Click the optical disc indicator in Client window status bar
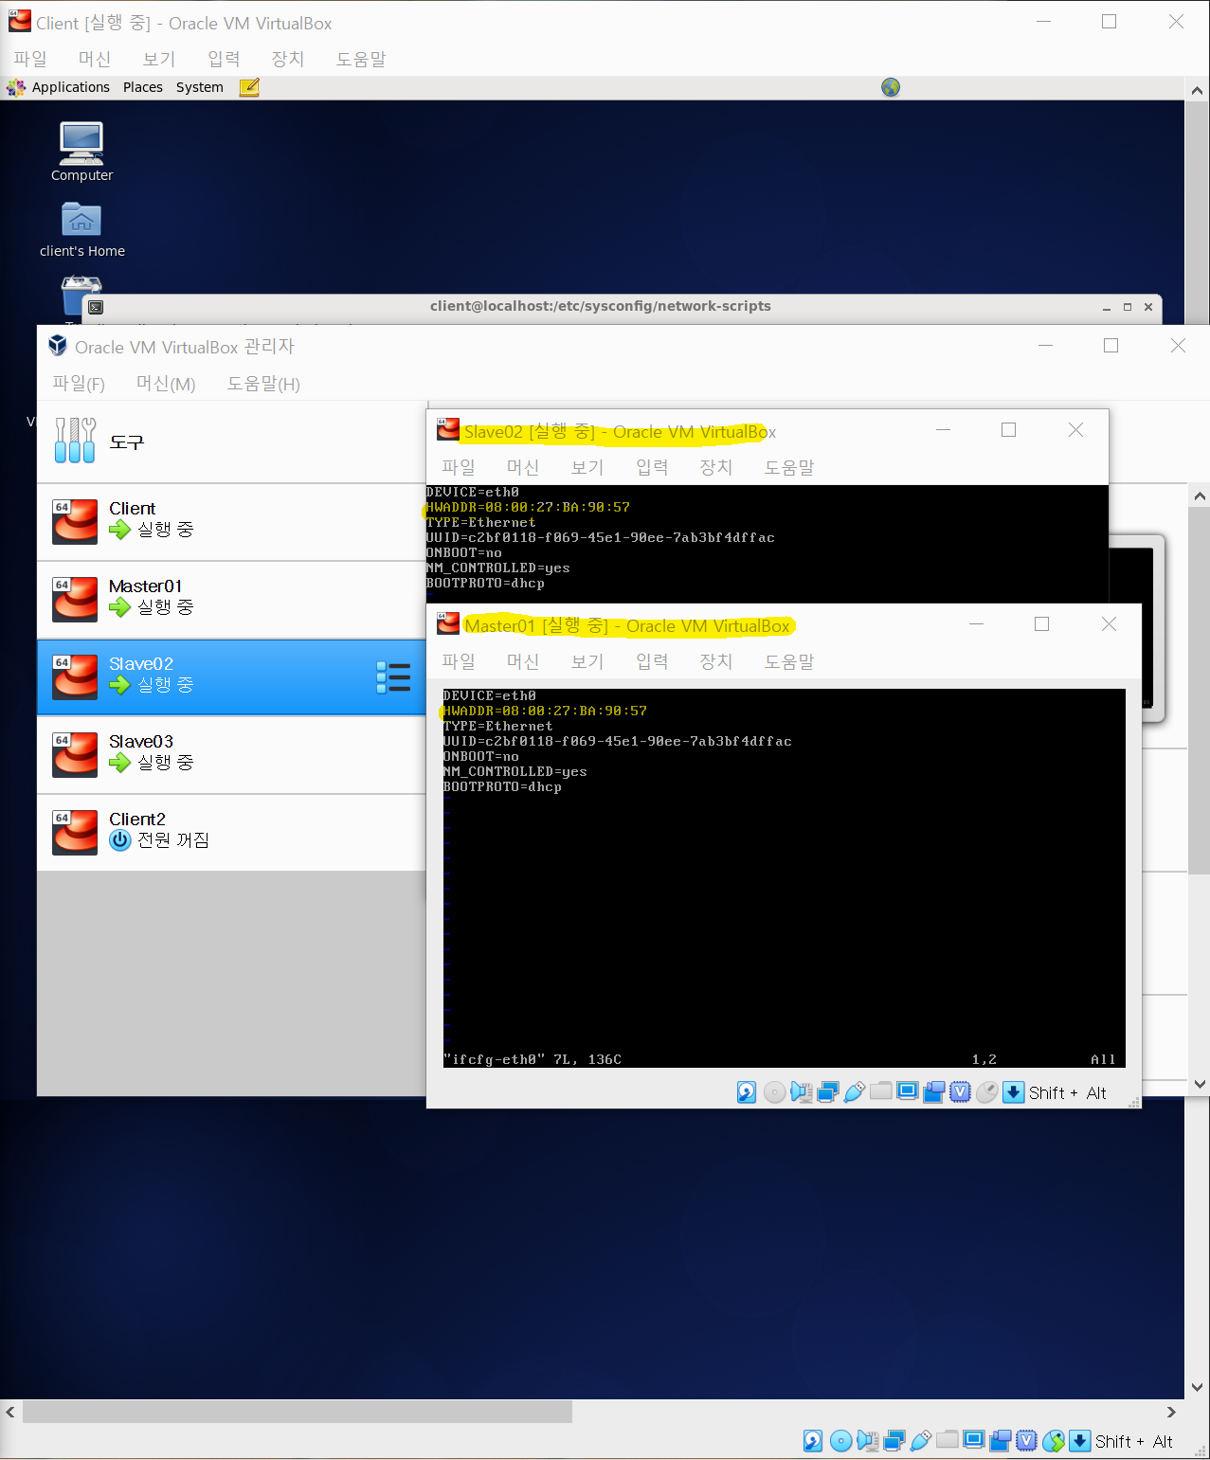Viewport: 1210px width, 1460px height. point(840,1441)
